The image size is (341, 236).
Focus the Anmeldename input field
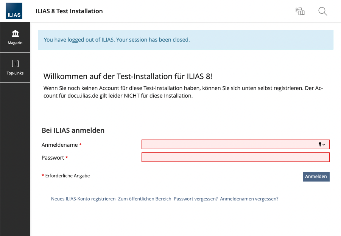pyautogui.click(x=227, y=144)
